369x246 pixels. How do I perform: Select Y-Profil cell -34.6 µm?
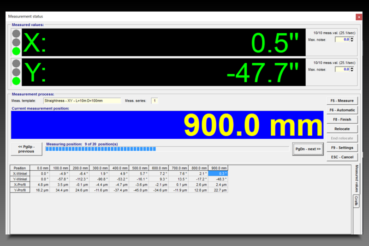(159, 190)
